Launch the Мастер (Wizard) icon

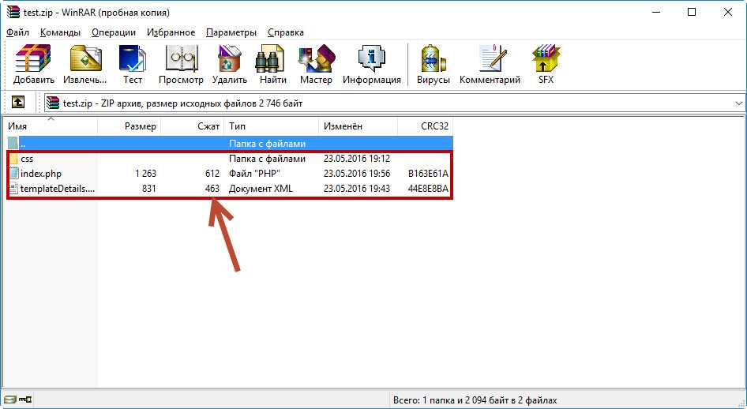click(316, 64)
